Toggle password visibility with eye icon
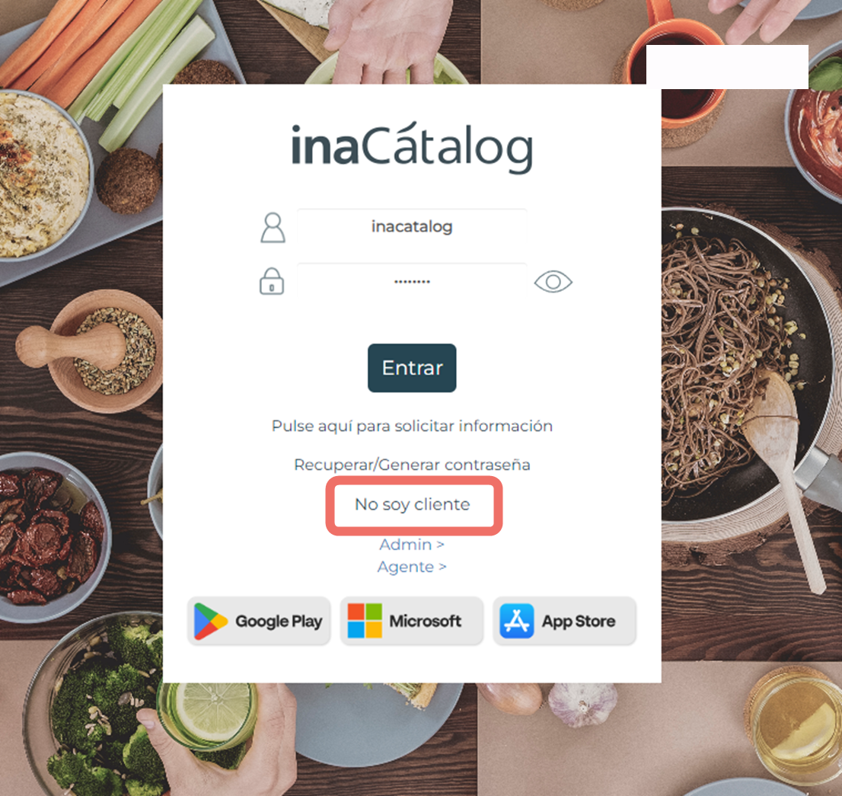Viewport: 842px width, 796px height. click(x=553, y=282)
